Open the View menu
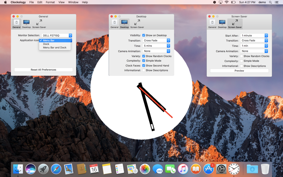Viewport: 283px width, 177px height. click(x=61, y=2)
